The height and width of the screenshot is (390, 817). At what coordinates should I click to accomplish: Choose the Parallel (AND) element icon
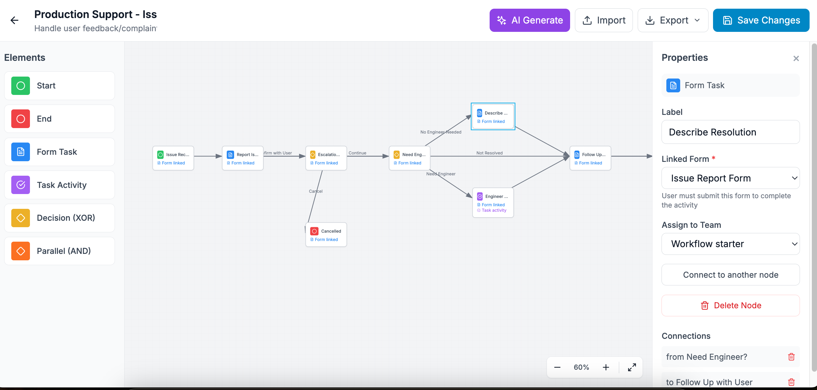(x=21, y=251)
